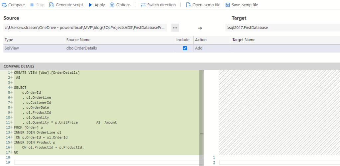The image size is (340, 166).
Task: Open source selection with ellipsis button
Action: click(x=175, y=28)
